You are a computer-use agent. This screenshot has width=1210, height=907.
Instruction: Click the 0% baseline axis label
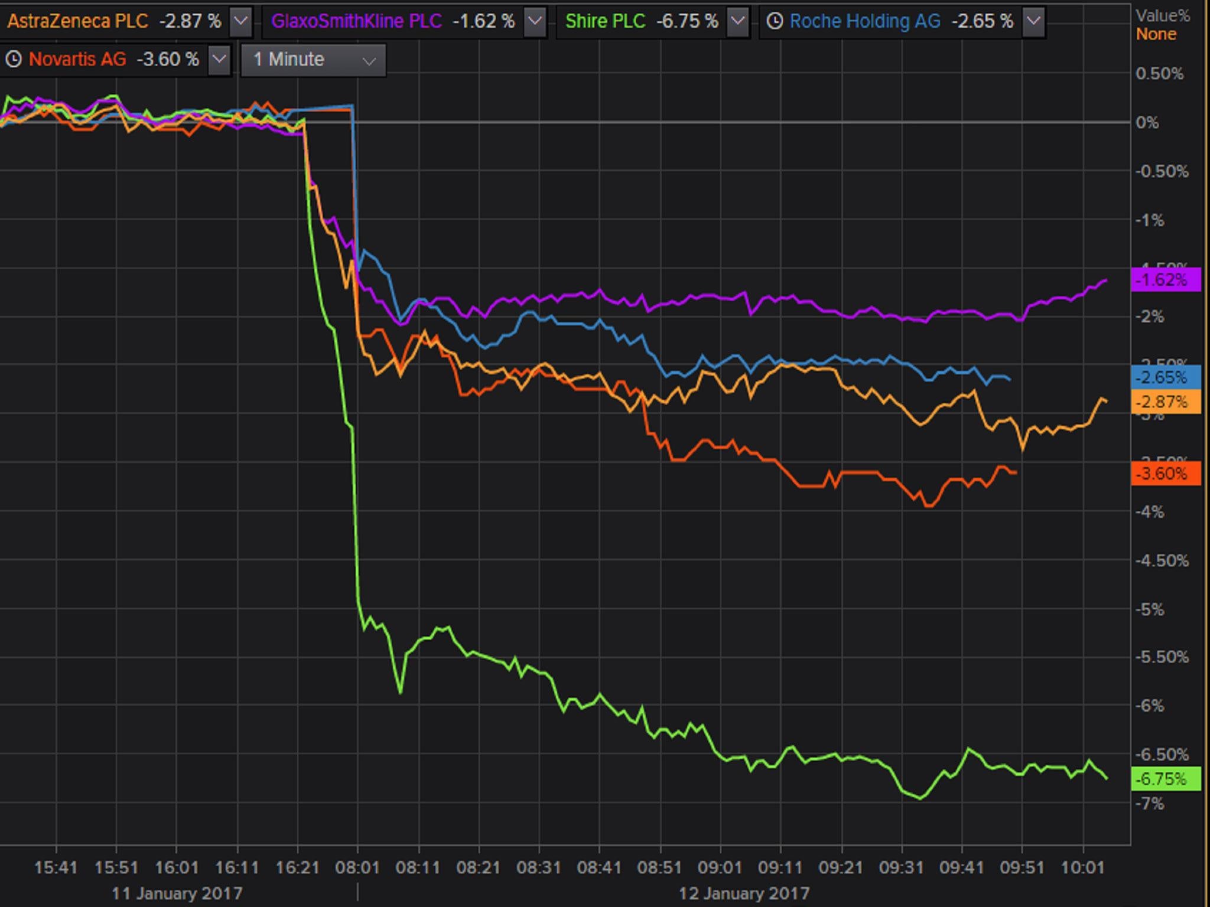tap(1147, 123)
